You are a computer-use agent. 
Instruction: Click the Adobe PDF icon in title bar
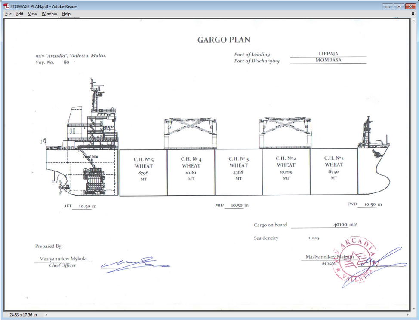click(x=6, y=6)
